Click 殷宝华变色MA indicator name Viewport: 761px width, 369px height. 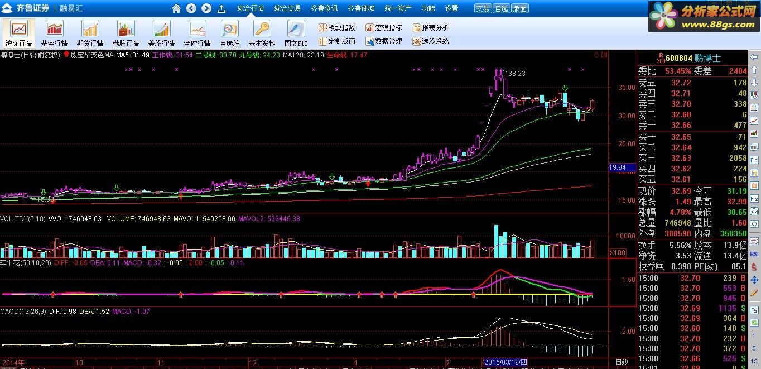91,55
